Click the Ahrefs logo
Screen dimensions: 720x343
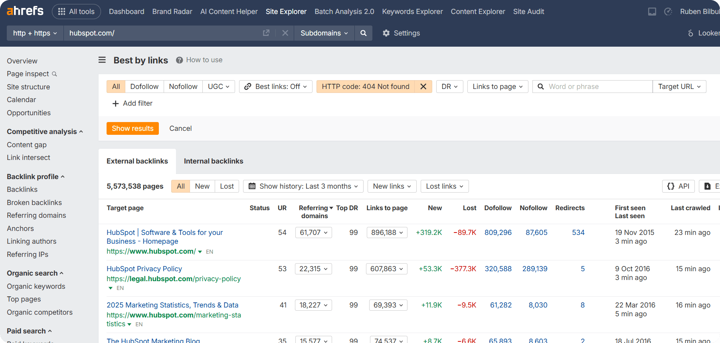pyautogui.click(x=25, y=11)
